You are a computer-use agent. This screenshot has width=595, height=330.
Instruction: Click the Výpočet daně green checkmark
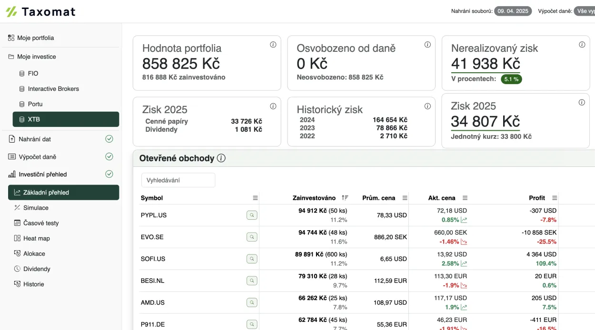pos(109,156)
